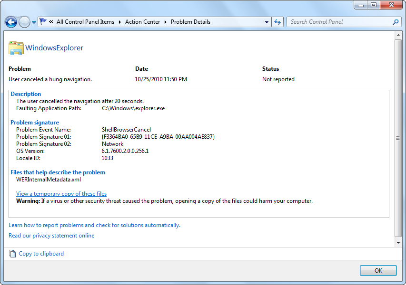Maximize the Problem Details window

tap(373, 5)
